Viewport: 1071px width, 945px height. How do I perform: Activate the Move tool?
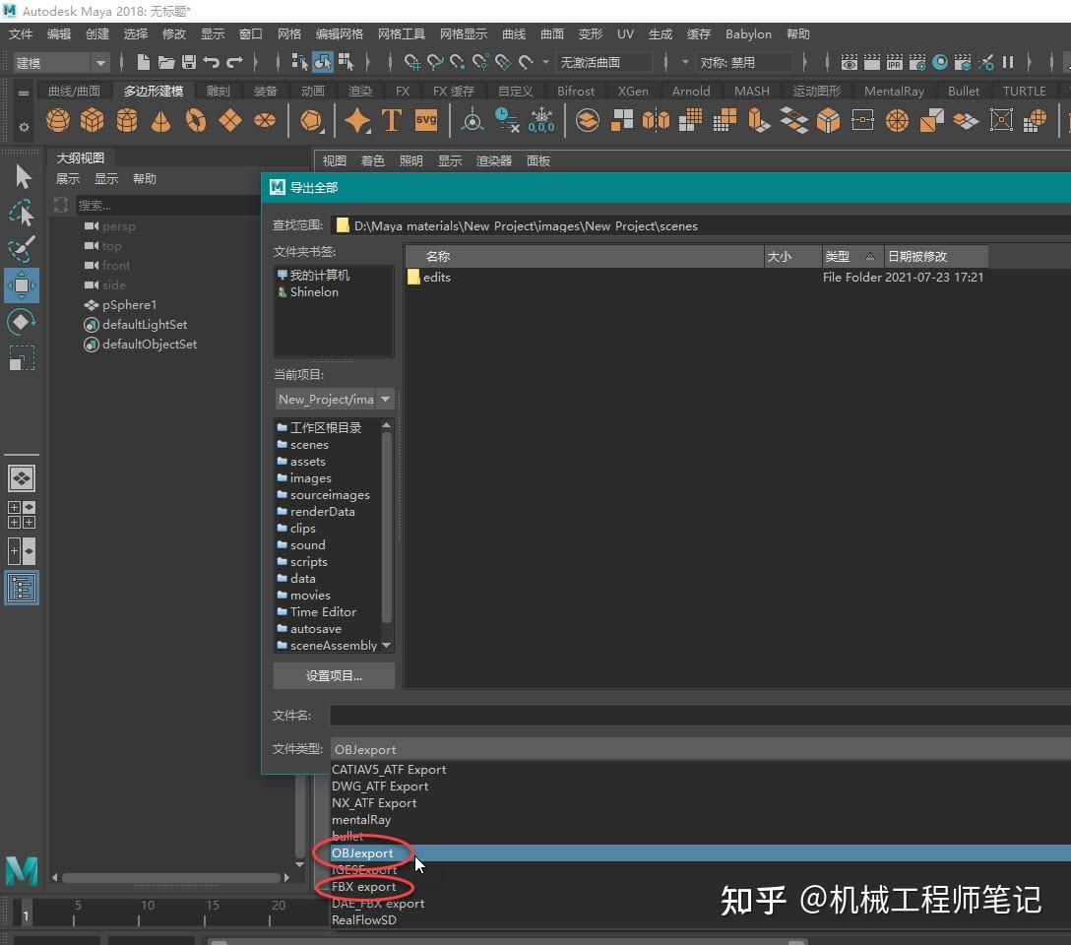22,285
